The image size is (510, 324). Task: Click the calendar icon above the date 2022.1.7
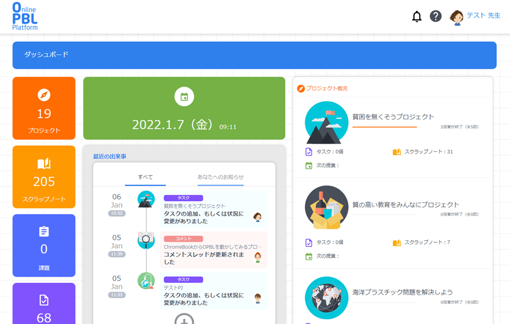pyautogui.click(x=184, y=96)
